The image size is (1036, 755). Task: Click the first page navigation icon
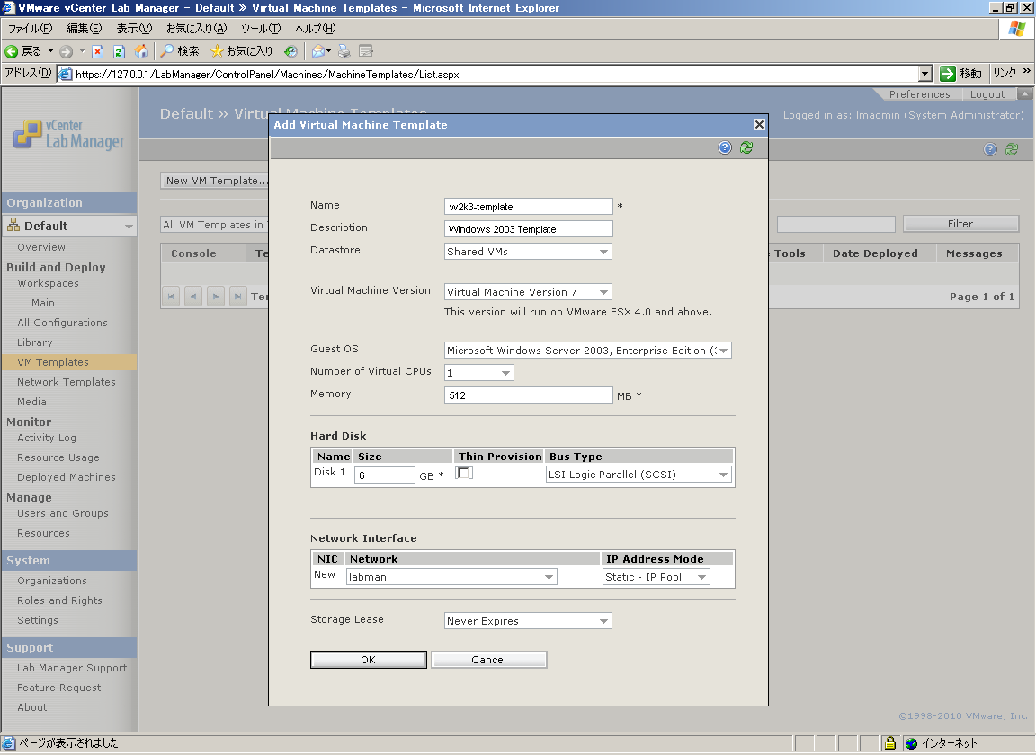[171, 296]
